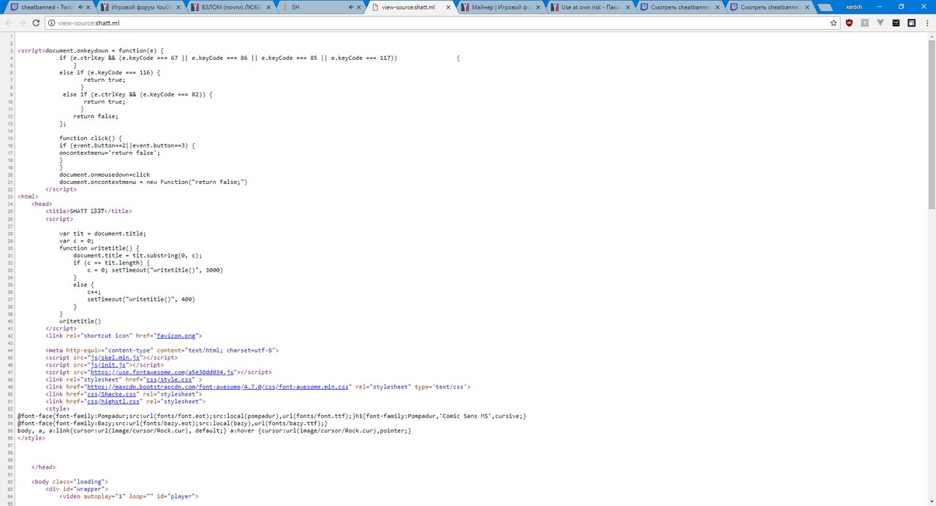The height and width of the screenshot is (506, 936).
Task: Open a new browser tab
Action: [827, 7]
